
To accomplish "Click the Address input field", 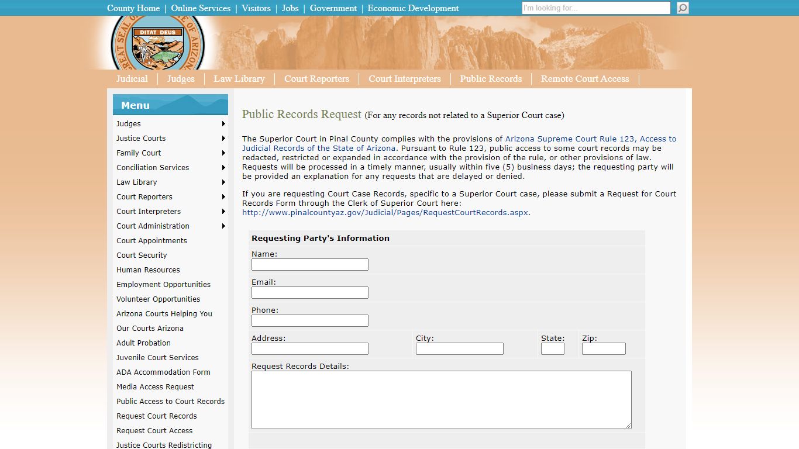I will coord(310,349).
